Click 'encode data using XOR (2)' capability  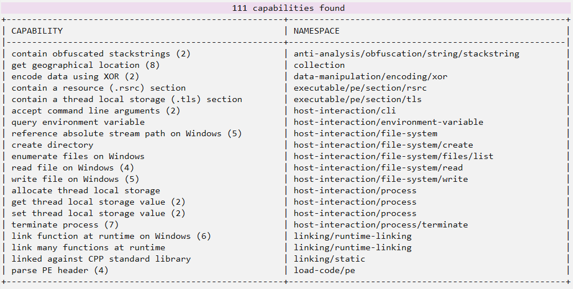pyautogui.click(x=75, y=76)
